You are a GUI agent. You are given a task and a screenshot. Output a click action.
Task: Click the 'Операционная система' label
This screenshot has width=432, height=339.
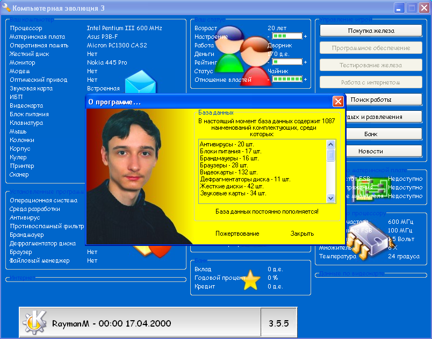(x=44, y=200)
